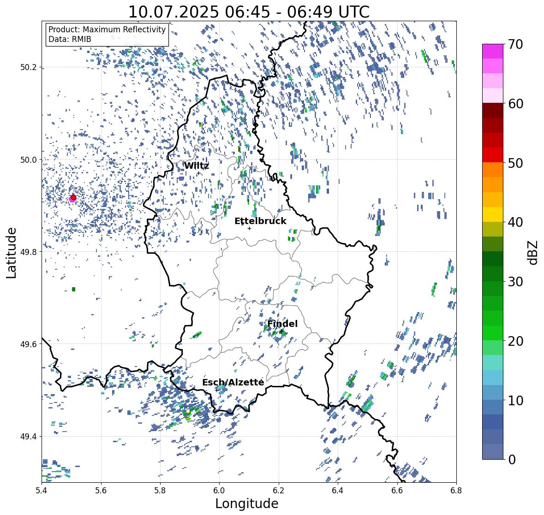
Task: Click the longitude tick label 6.0
Action: pos(219,491)
